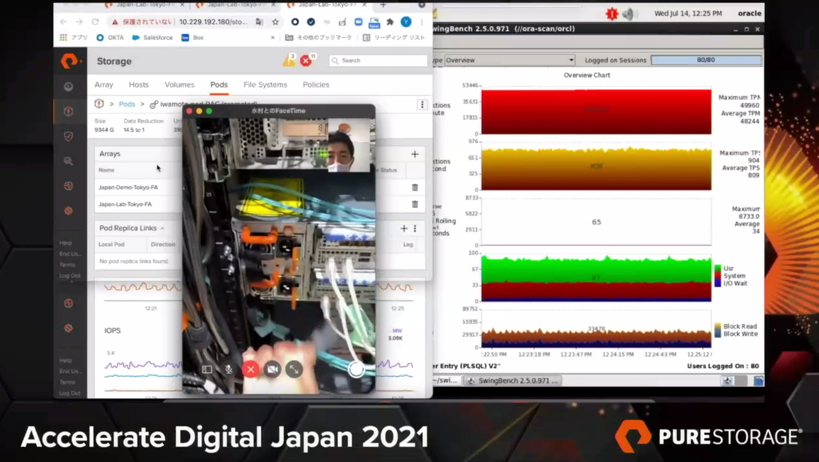This screenshot has height=462, width=819.
Task: Click the Purity Search field
Action: pos(378,60)
